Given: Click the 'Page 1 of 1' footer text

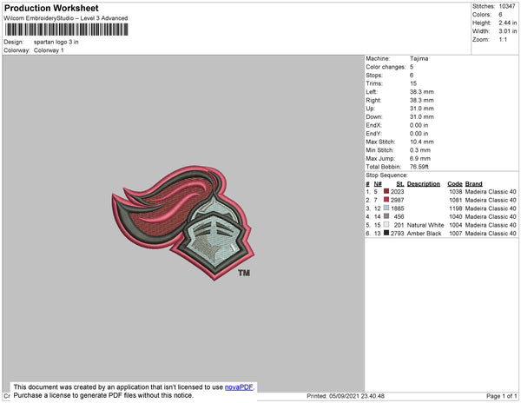Looking at the screenshot, I should [501, 396].
